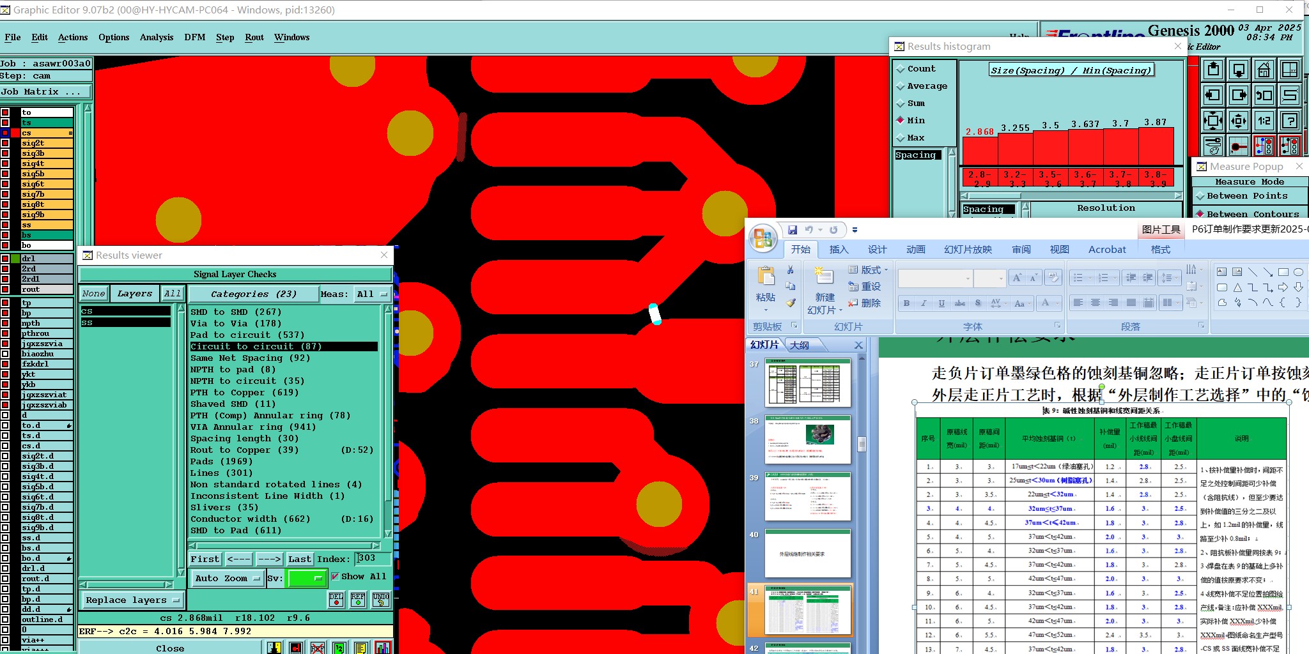
Task: Click the yellow report page icon
Action: pyautogui.click(x=361, y=648)
